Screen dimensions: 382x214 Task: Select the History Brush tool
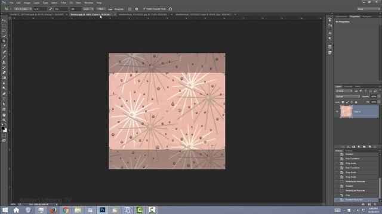[4, 67]
